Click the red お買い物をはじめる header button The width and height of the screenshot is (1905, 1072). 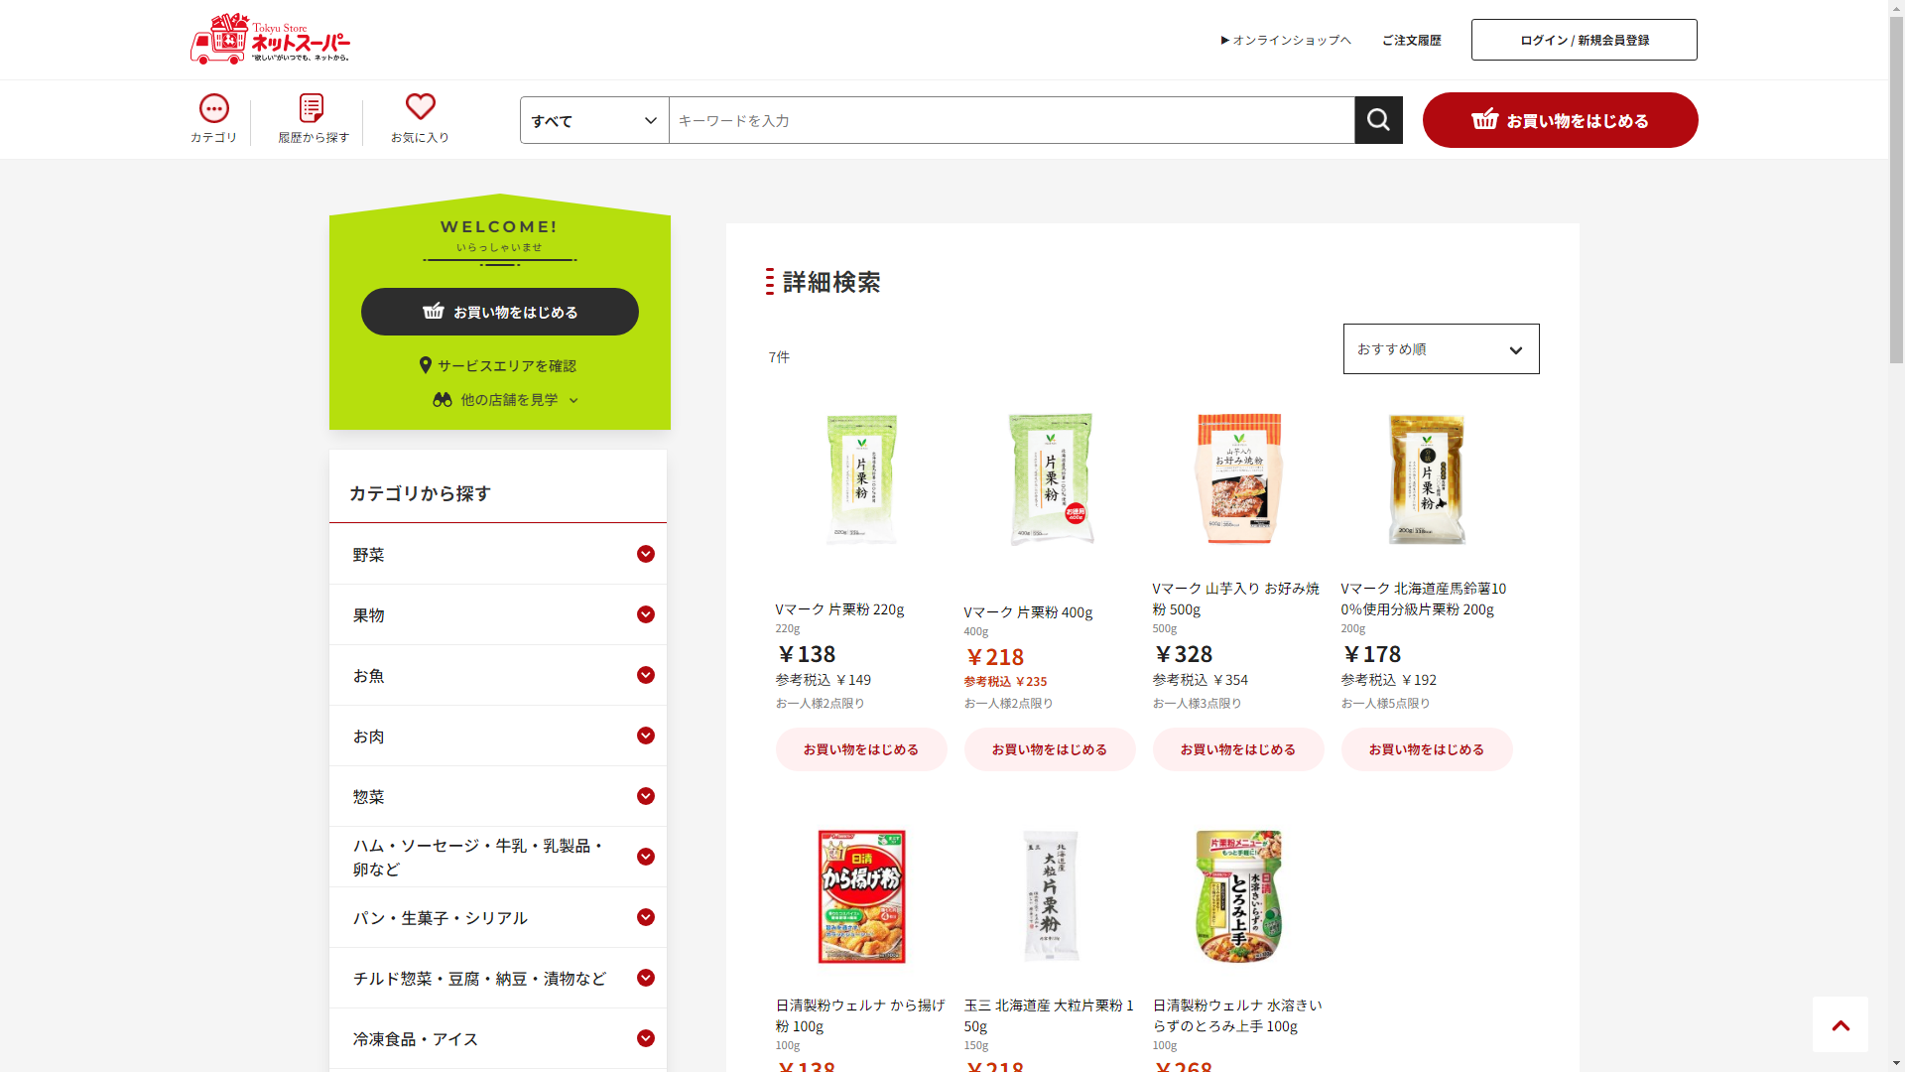pyautogui.click(x=1560, y=120)
